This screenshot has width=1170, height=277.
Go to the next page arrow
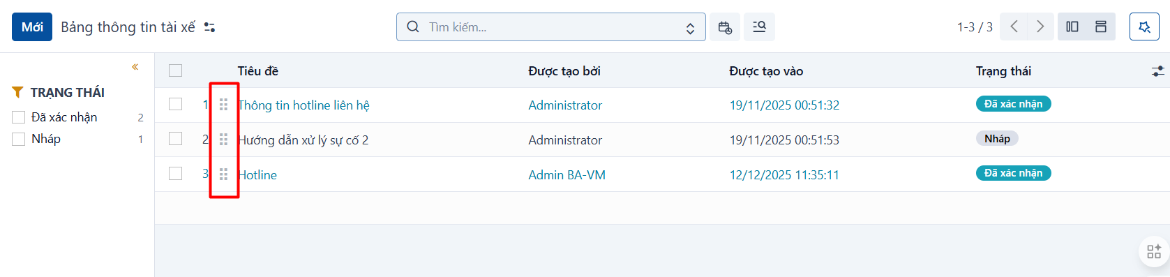click(x=1040, y=27)
